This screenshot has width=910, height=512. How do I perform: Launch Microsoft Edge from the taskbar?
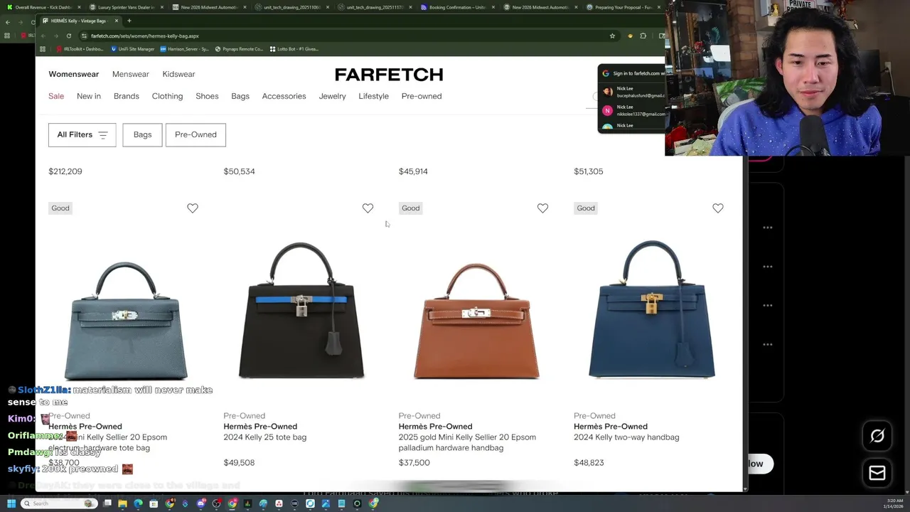[138, 503]
